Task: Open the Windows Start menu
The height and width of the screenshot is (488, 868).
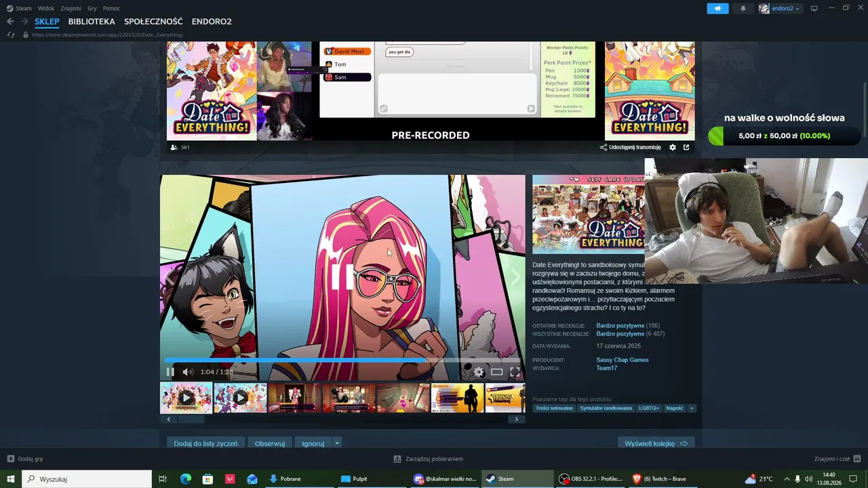Action: (11, 479)
